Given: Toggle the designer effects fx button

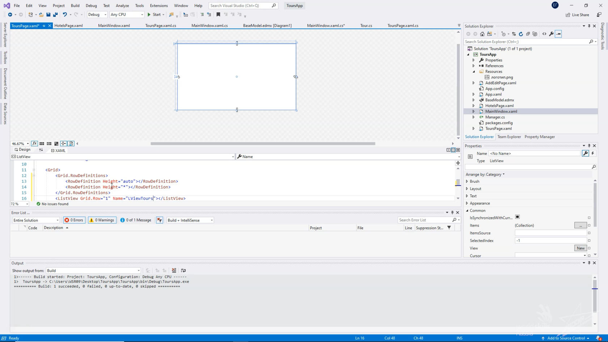Looking at the screenshot, I should pos(34,144).
